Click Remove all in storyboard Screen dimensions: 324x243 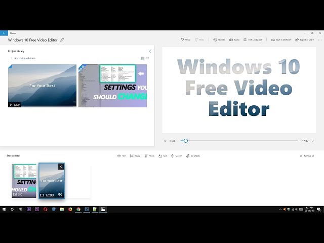click(307, 156)
